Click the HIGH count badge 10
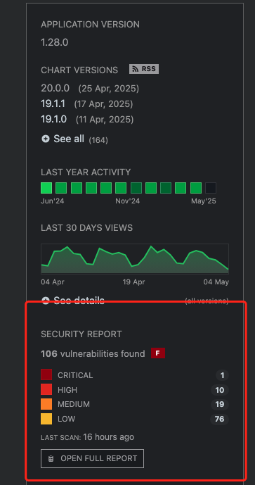The width and height of the screenshot is (255, 485). (x=220, y=390)
